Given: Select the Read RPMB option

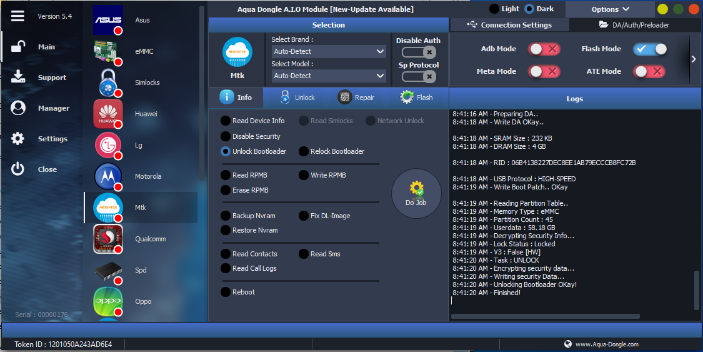Looking at the screenshot, I should (x=244, y=175).
